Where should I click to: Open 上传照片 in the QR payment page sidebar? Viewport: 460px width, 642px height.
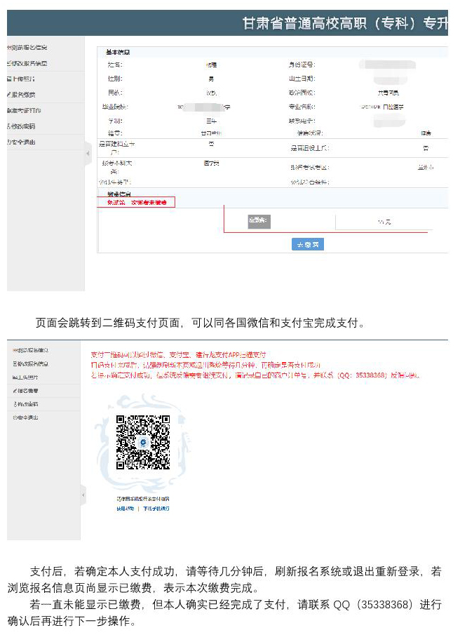click(x=25, y=377)
